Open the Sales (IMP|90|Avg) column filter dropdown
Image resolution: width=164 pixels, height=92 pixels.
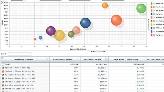107,60
